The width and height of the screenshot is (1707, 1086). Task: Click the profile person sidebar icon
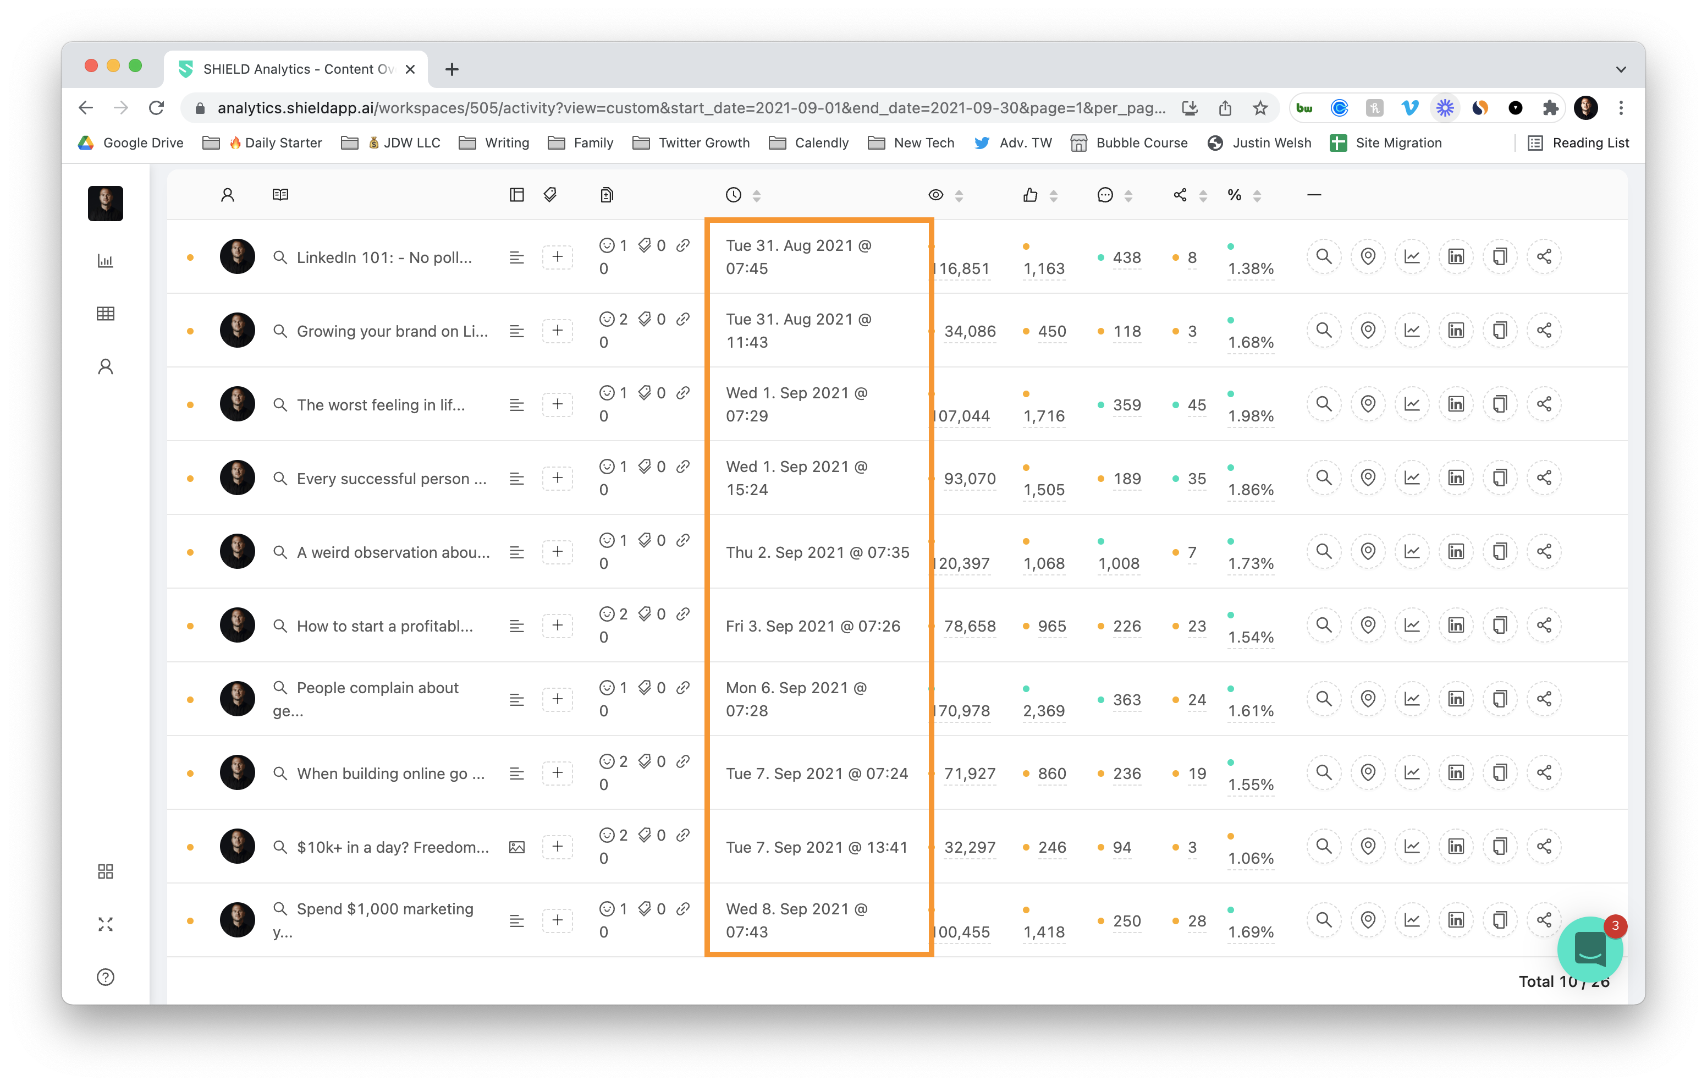pyautogui.click(x=105, y=367)
